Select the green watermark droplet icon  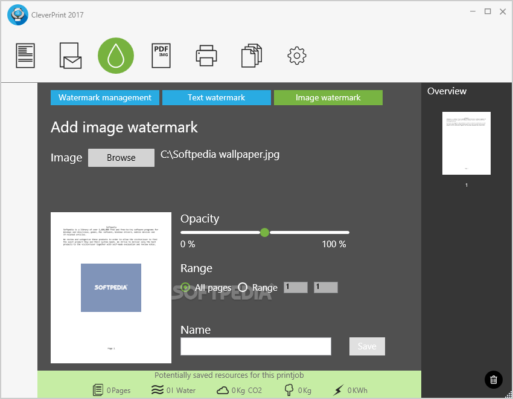pyautogui.click(x=116, y=56)
